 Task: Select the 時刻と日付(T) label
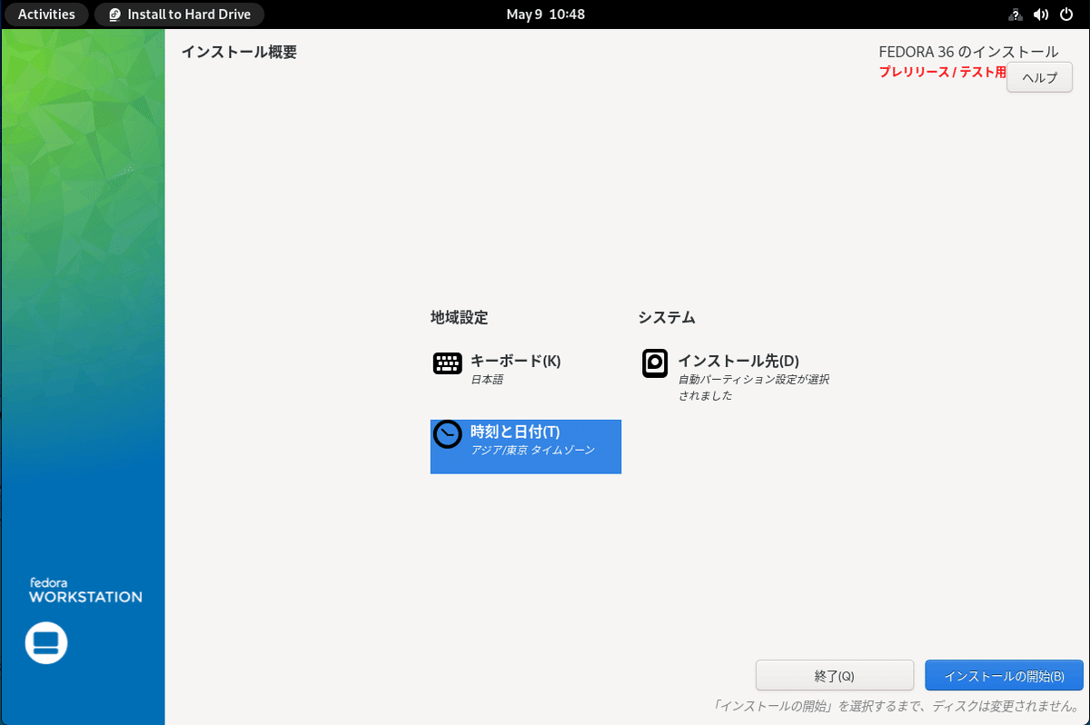pyautogui.click(x=515, y=432)
